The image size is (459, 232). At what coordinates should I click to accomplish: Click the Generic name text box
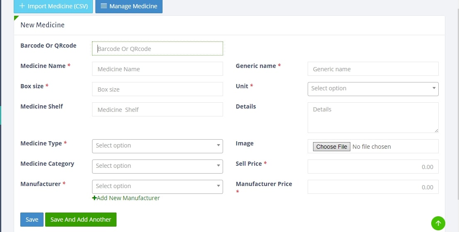tap(373, 69)
